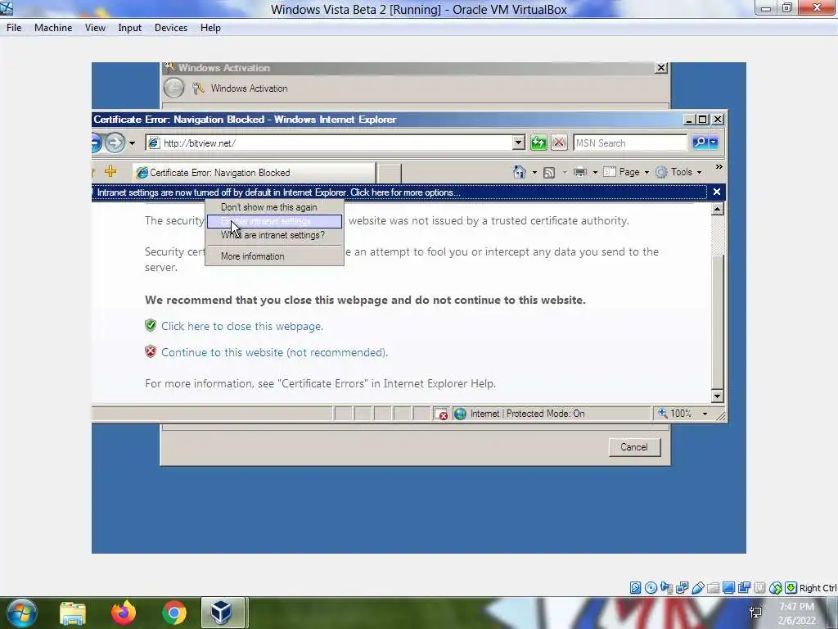This screenshot has height=629, width=838.
Task: Open the recent pages dropdown next to Forward
Action: click(132, 143)
